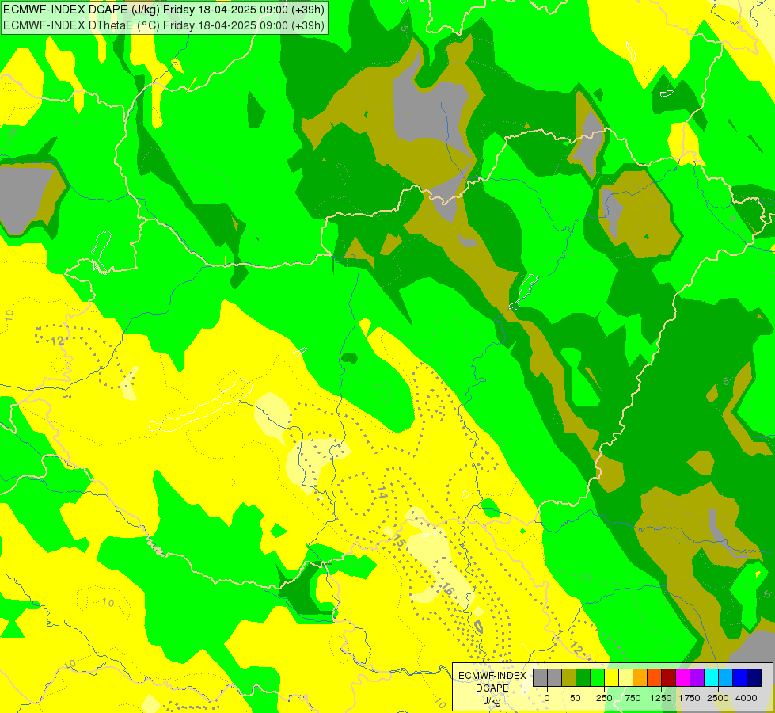Click the J/kg unit label in the legend

click(492, 701)
